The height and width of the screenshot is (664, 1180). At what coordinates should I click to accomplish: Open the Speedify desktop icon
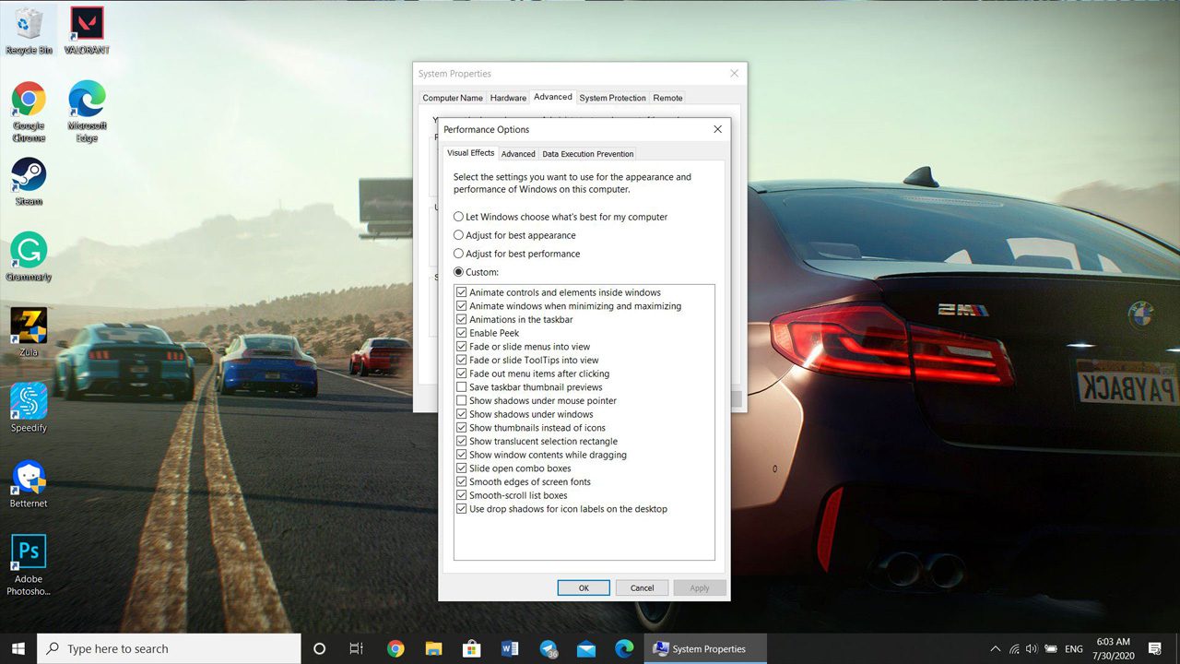point(29,402)
